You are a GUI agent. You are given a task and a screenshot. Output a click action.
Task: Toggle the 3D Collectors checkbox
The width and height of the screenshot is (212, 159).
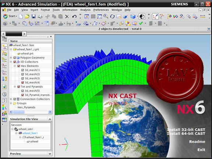tap(15, 62)
